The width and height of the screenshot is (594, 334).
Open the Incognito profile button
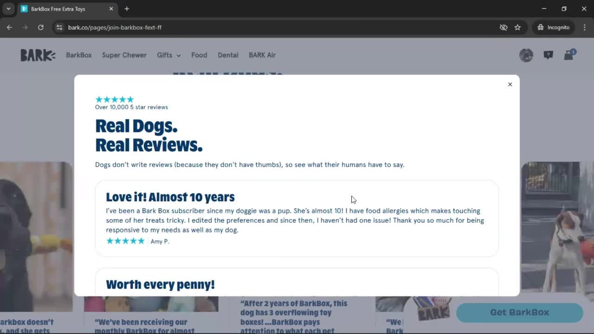pyautogui.click(x=554, y=27)
